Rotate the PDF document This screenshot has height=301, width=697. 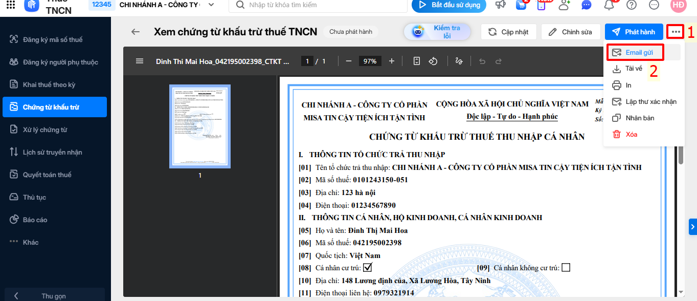pos(433,61)
